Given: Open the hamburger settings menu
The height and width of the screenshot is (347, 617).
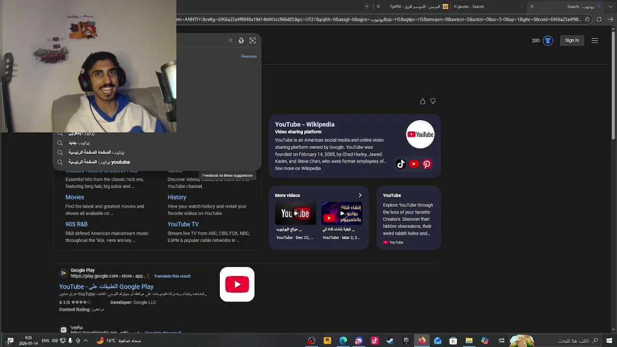Looking at the screenshot, I should coord(595,40).
